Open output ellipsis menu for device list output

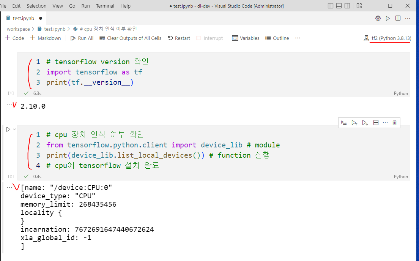click(x=9, y=187)
